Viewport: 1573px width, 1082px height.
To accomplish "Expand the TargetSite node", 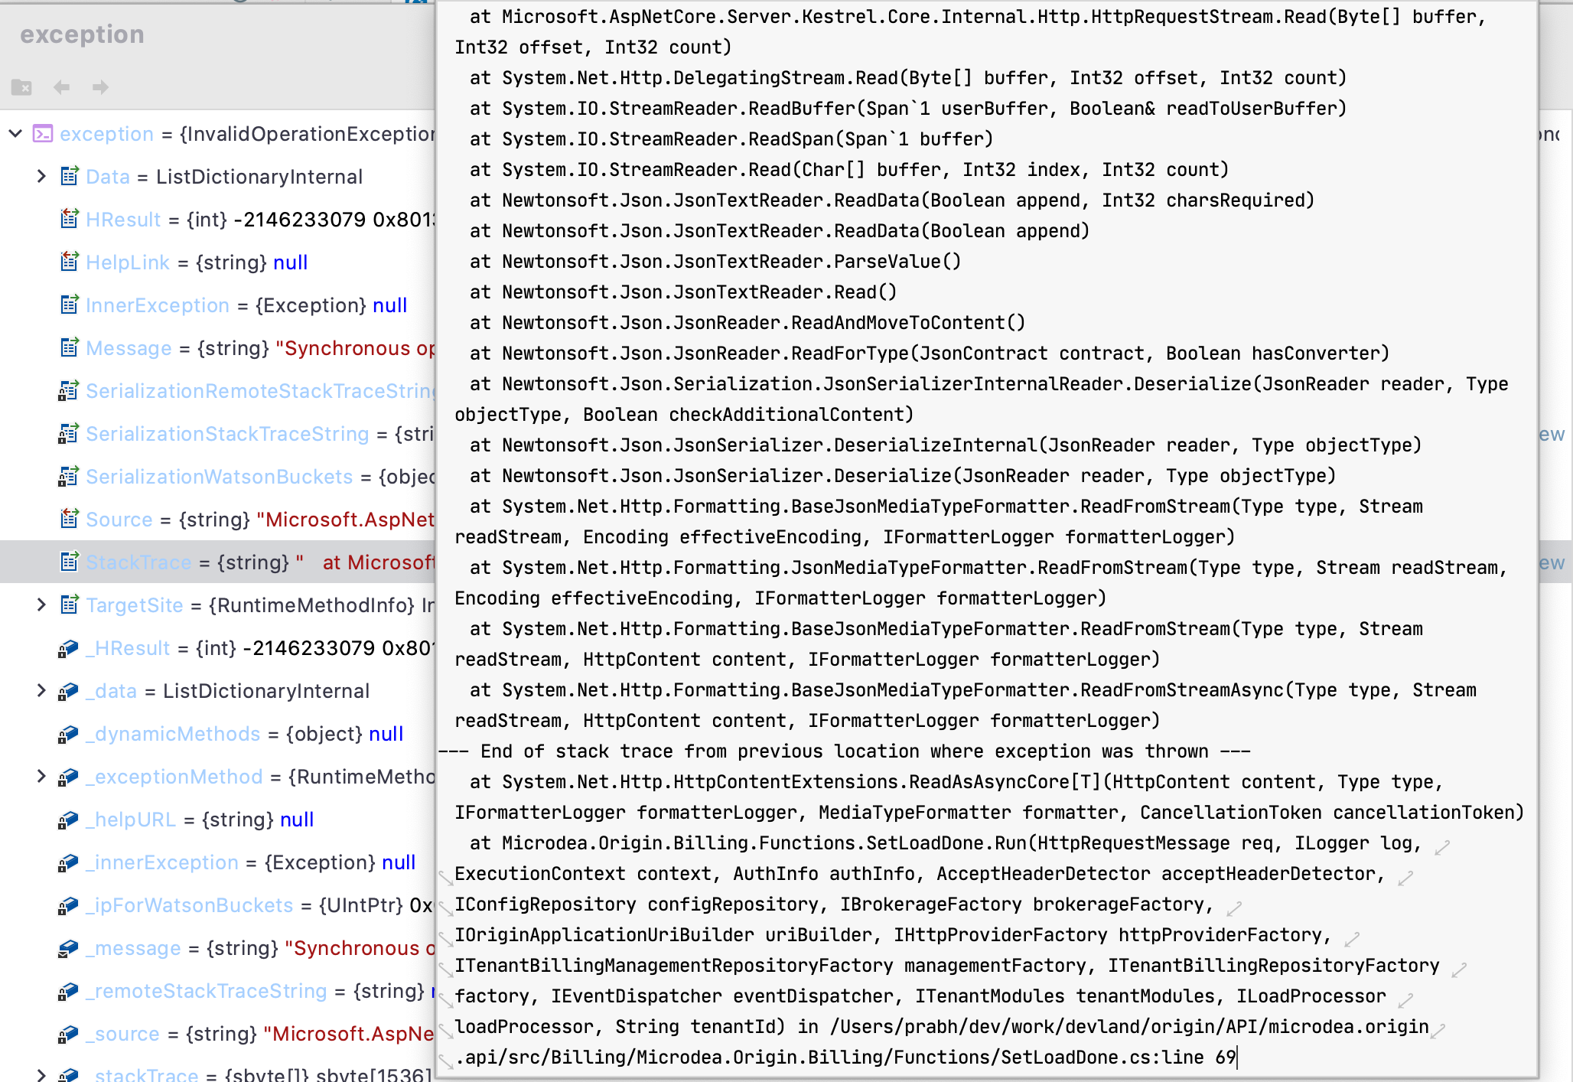I will coord(41,605).
